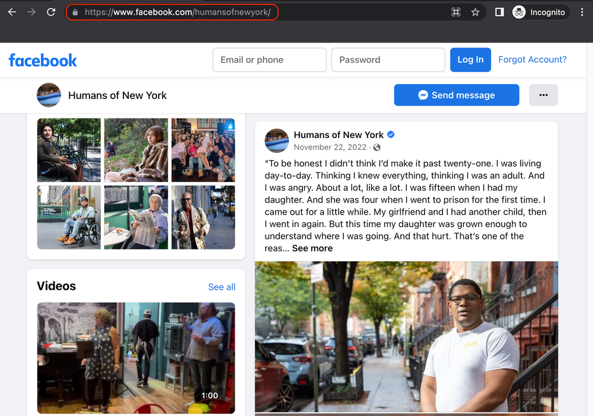The width and height of the screenshot is (593, 416).
Task: Click See all next to Videos
Action: [x=222, y=287]
